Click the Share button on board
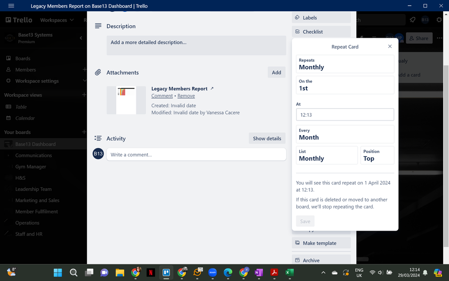This screenshot has width=449, height=281. 419,38
